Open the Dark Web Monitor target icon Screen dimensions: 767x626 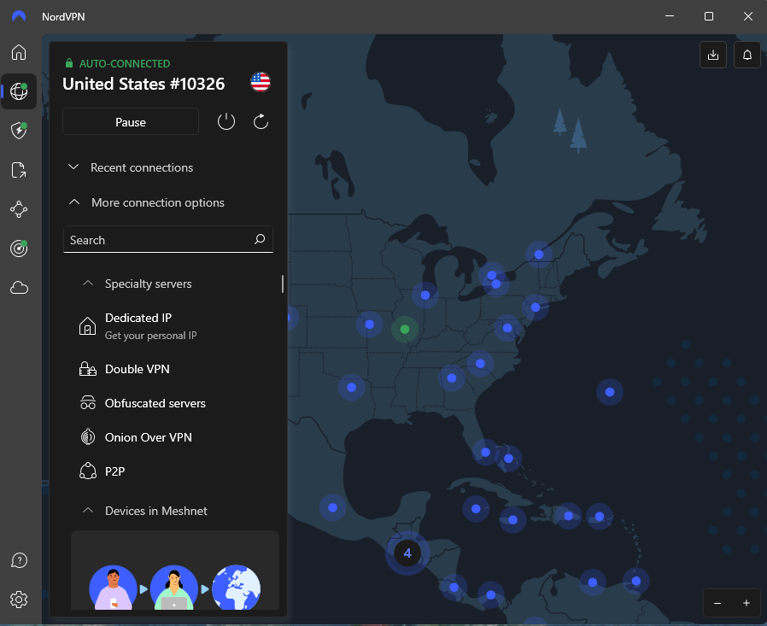point(19,248)
